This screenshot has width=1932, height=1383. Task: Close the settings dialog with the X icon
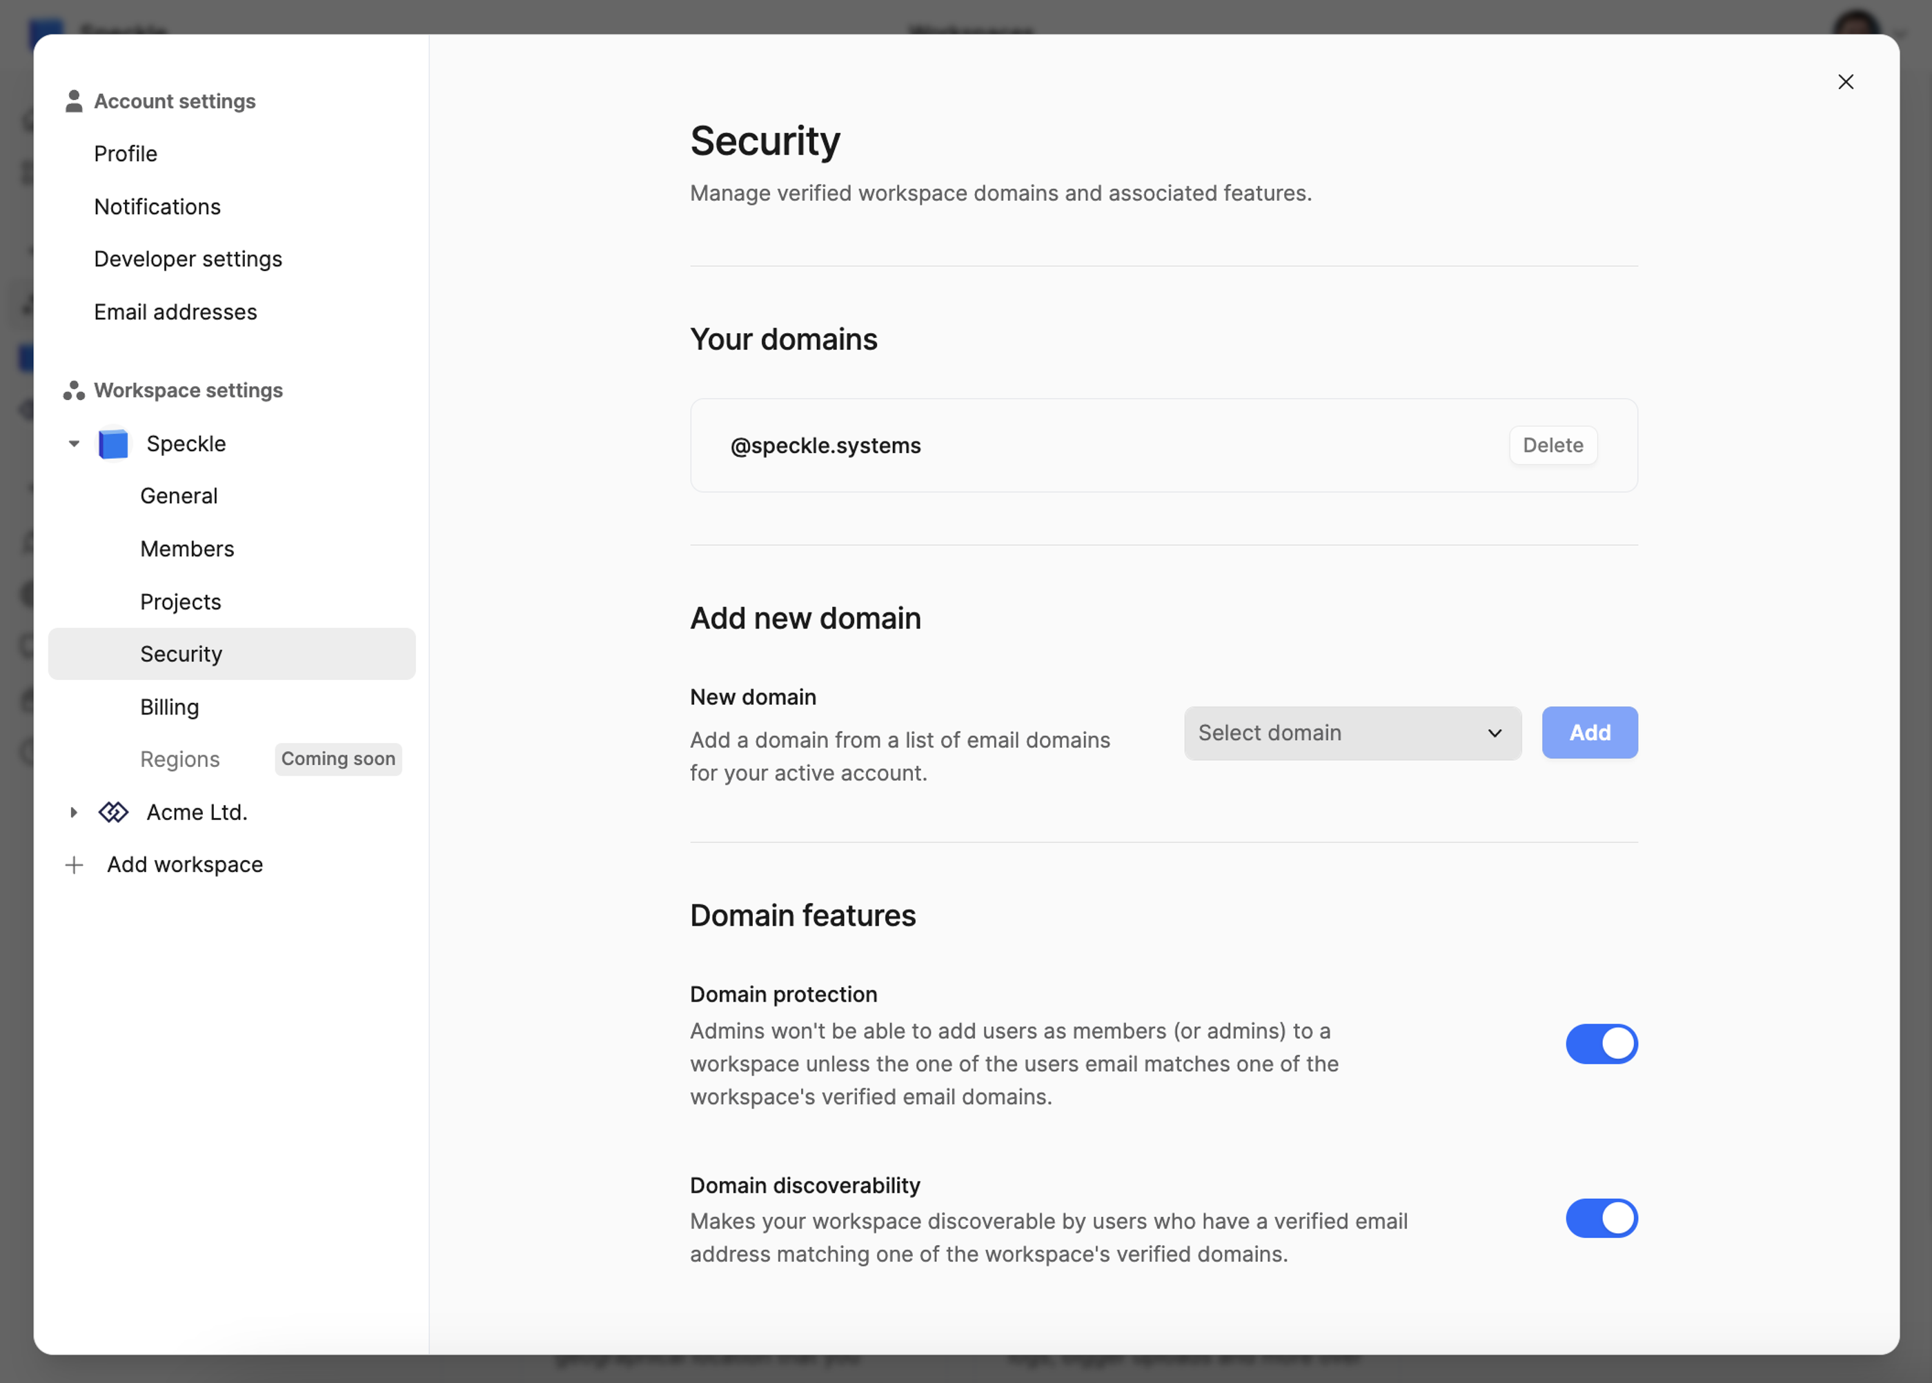[1845, 82]
